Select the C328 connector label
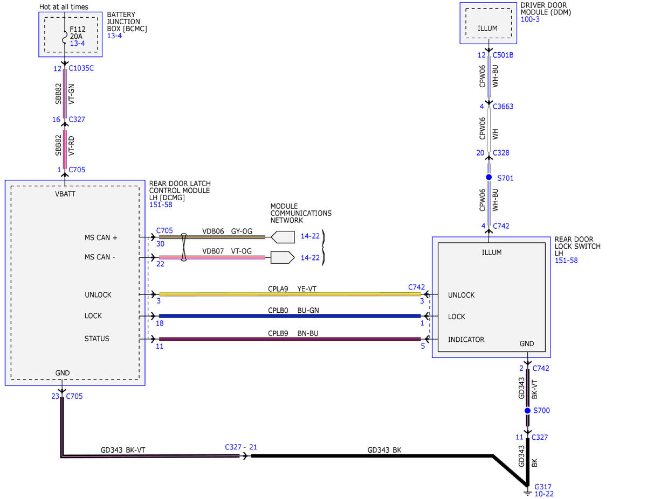Viewport: 647px width, 499px height. (x=501, y=153)
